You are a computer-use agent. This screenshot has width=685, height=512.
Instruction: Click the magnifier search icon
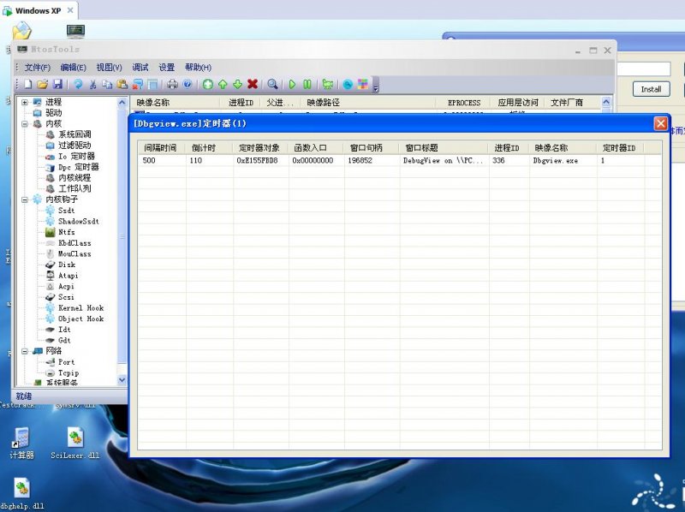(x=272, y=84)
